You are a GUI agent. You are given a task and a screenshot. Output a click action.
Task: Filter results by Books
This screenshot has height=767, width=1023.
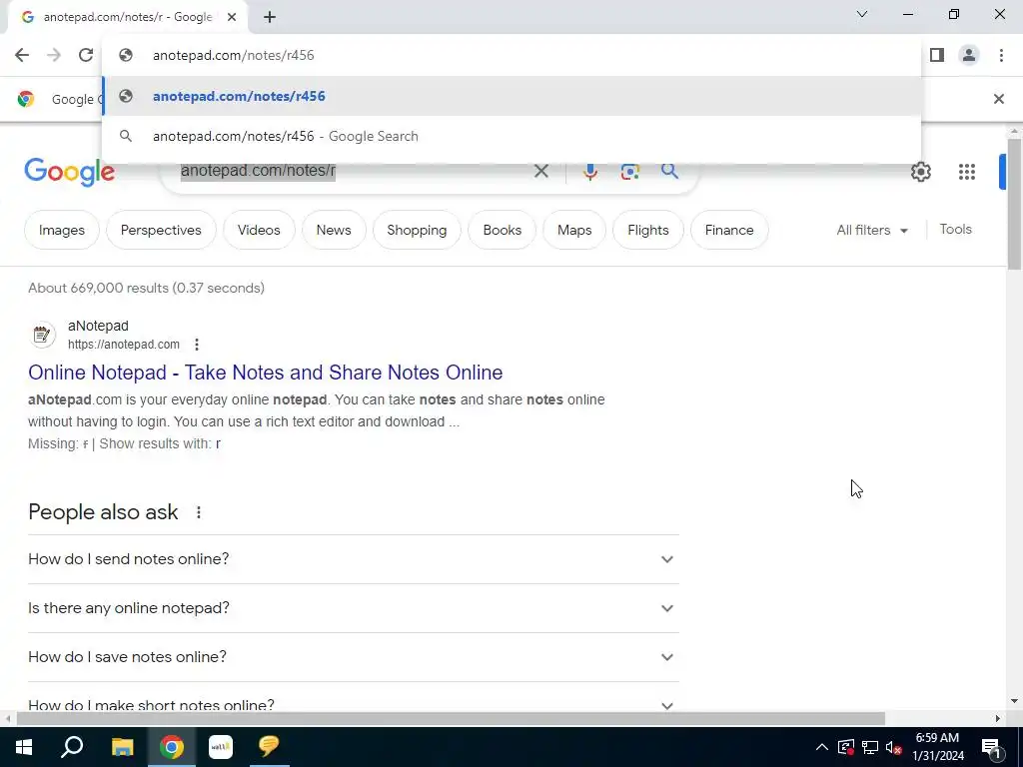coord(502,230)
